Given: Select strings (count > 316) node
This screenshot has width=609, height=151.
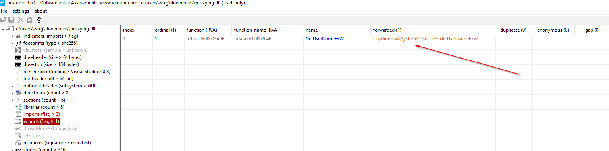Looking at the screenshot, I should pos(45,149).
